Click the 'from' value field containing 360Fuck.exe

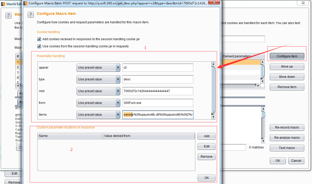157,103
